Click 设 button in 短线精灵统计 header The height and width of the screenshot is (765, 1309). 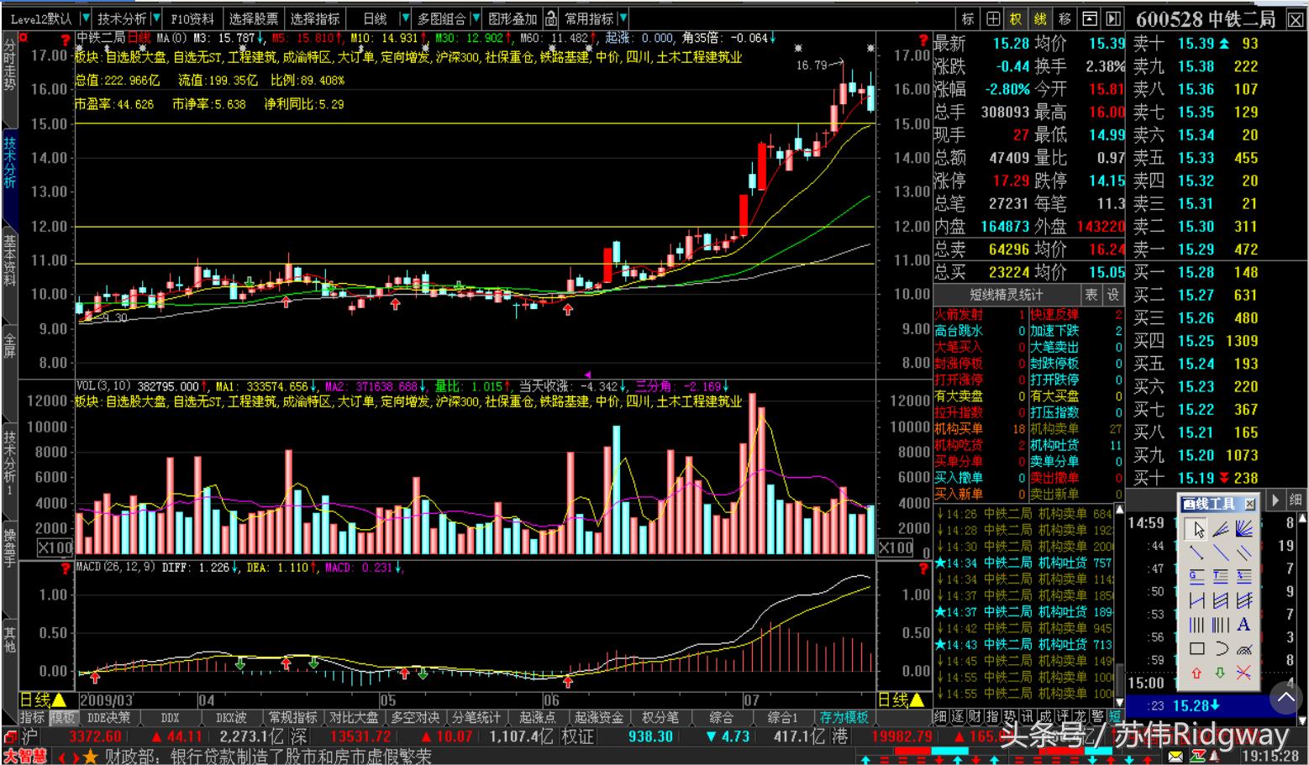(1113, 295)
